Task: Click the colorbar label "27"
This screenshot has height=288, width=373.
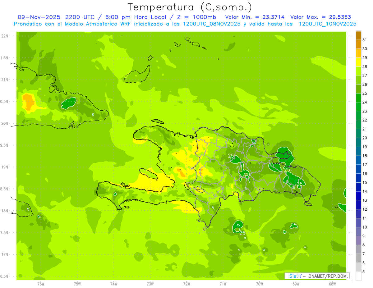Action: coord(365,75)
